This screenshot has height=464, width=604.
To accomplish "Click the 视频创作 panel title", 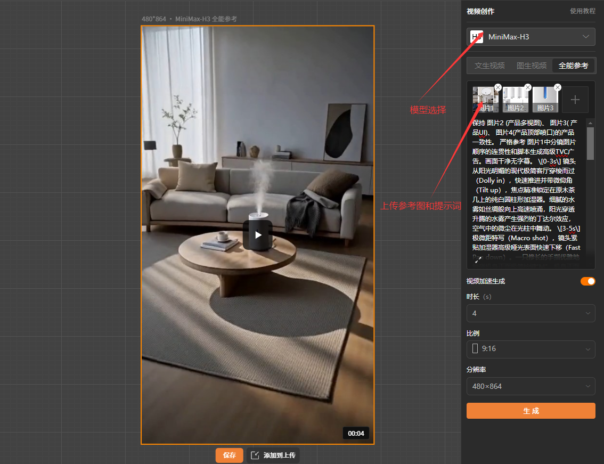I will tap(480, 11).
